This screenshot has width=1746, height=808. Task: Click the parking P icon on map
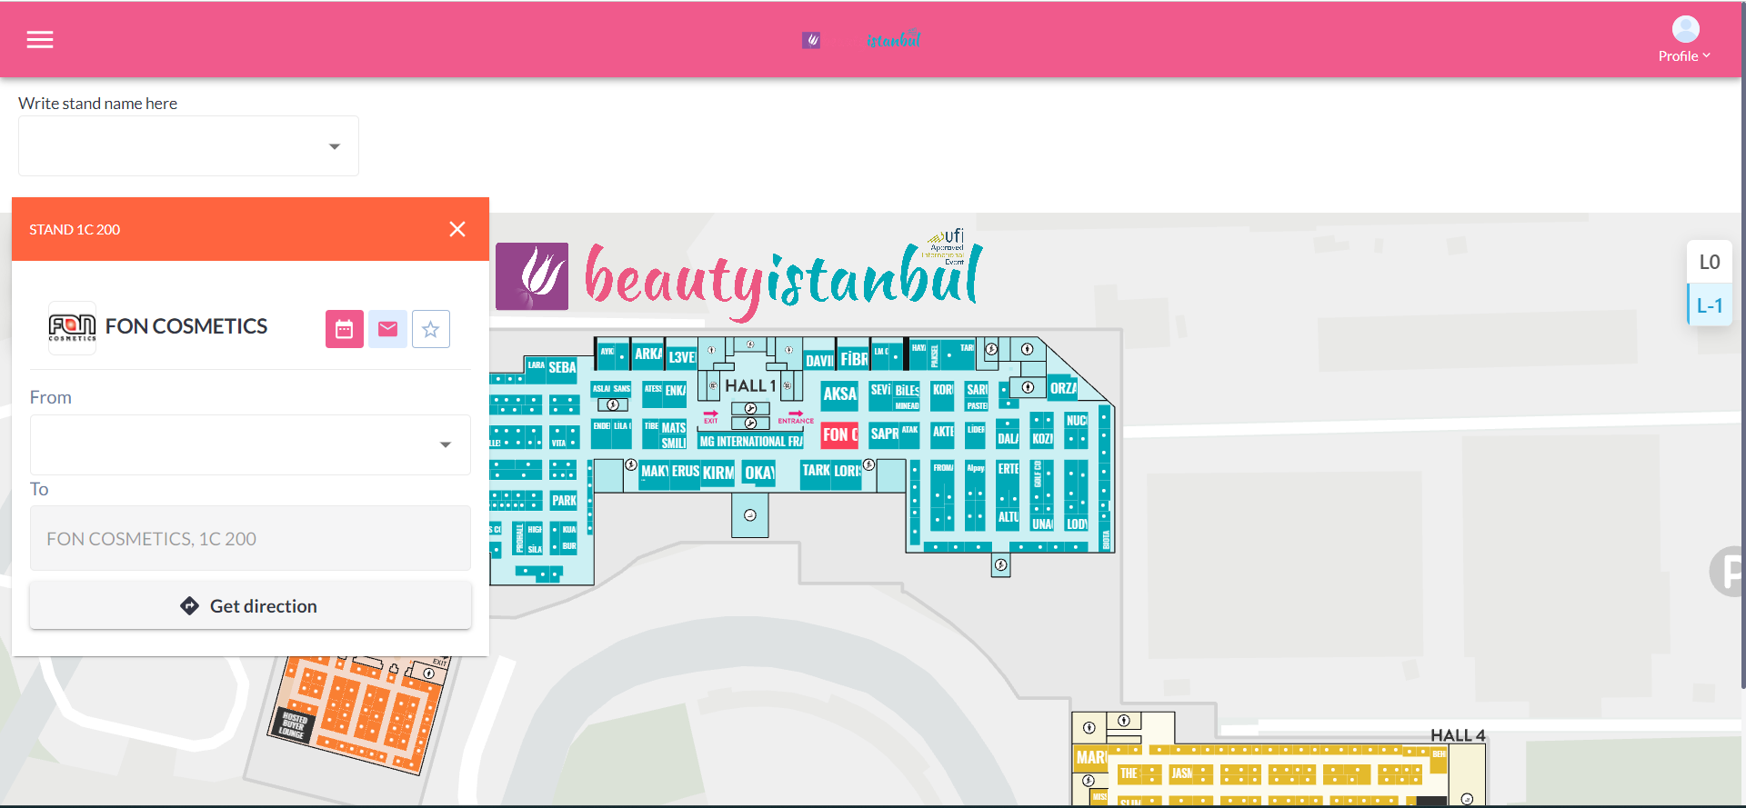(x=1728, y=572)
